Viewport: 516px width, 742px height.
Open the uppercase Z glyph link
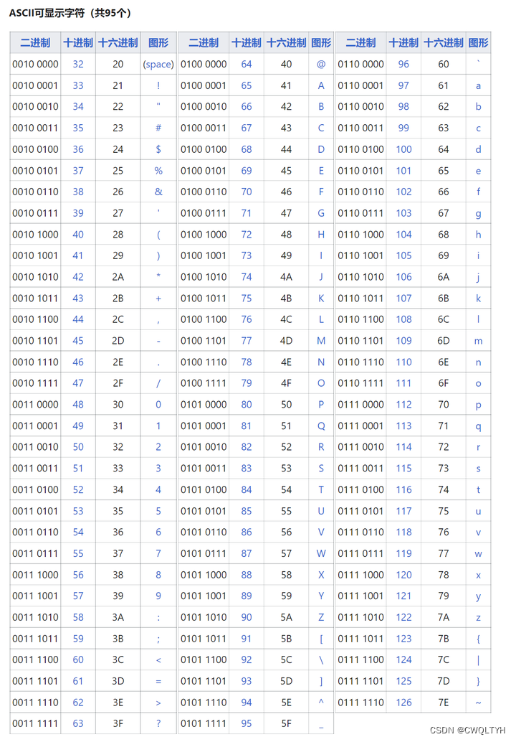[321, 617]
